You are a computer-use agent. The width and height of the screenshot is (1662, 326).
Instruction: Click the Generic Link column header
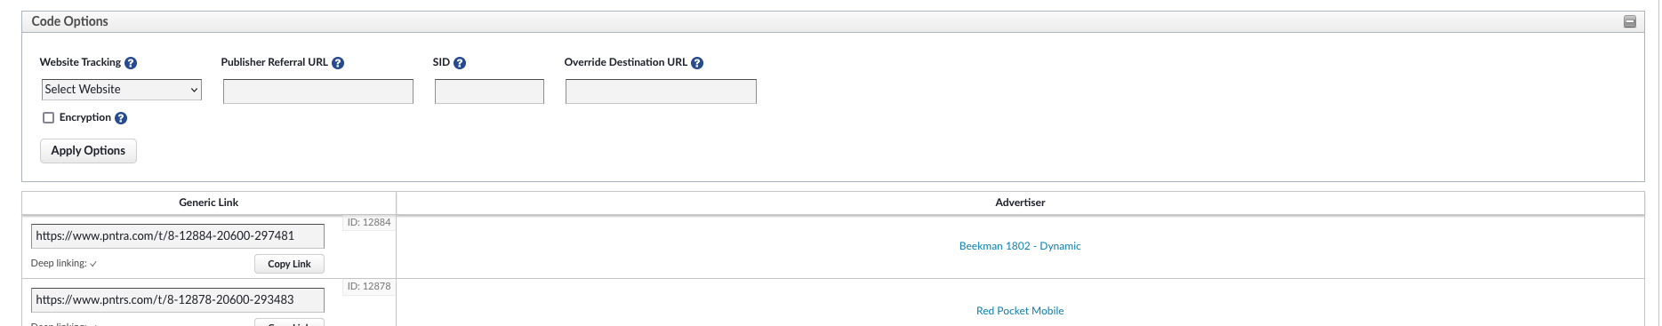[x=209, y=203]
